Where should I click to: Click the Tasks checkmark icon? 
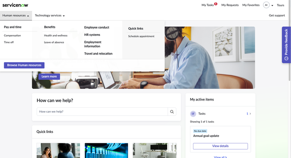[193, 114]
